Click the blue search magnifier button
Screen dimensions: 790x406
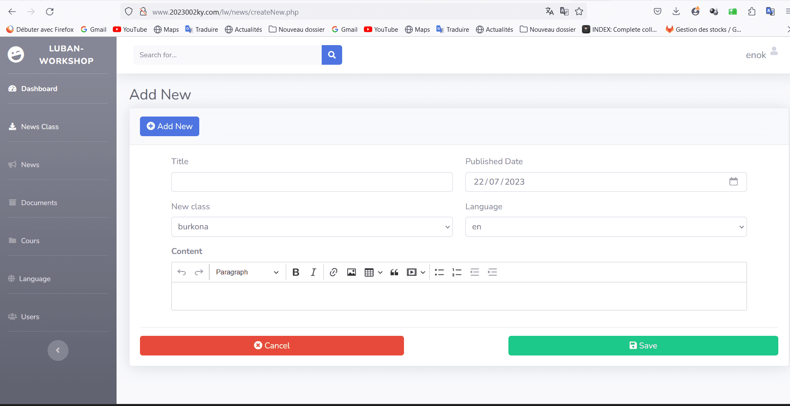tap(332, 55)
